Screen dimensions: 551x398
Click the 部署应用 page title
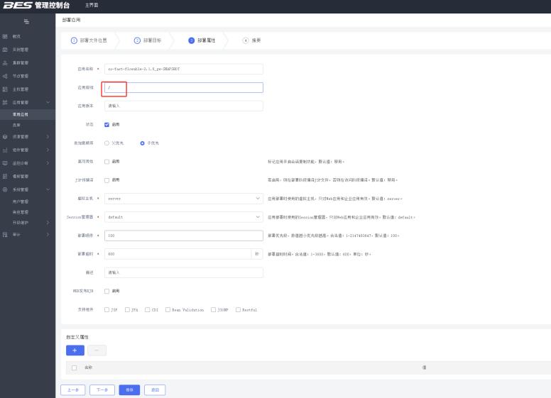pos(71,20)
